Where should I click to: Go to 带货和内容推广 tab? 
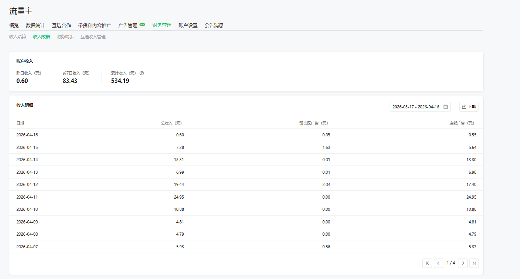click(x=94, y=25)
